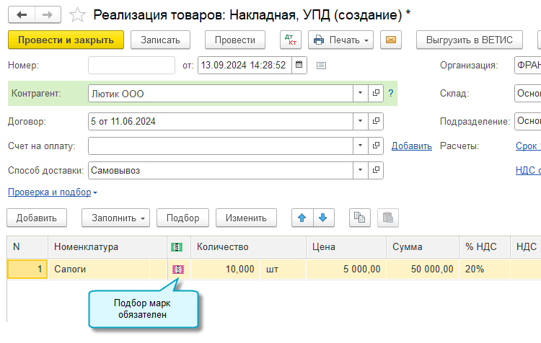The height and width of the screenshot is (343, 541).
Task: Move selected row down with blue arrow
Action: [323, 218]
